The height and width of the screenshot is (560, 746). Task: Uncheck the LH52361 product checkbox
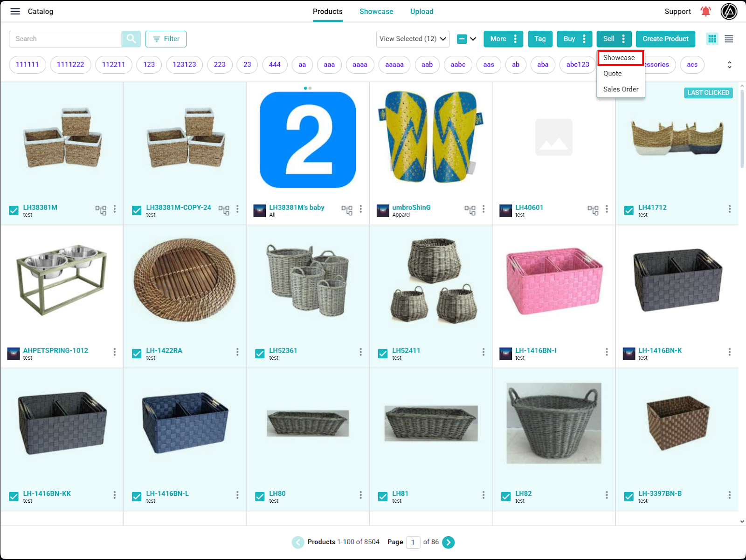[260, 354]
